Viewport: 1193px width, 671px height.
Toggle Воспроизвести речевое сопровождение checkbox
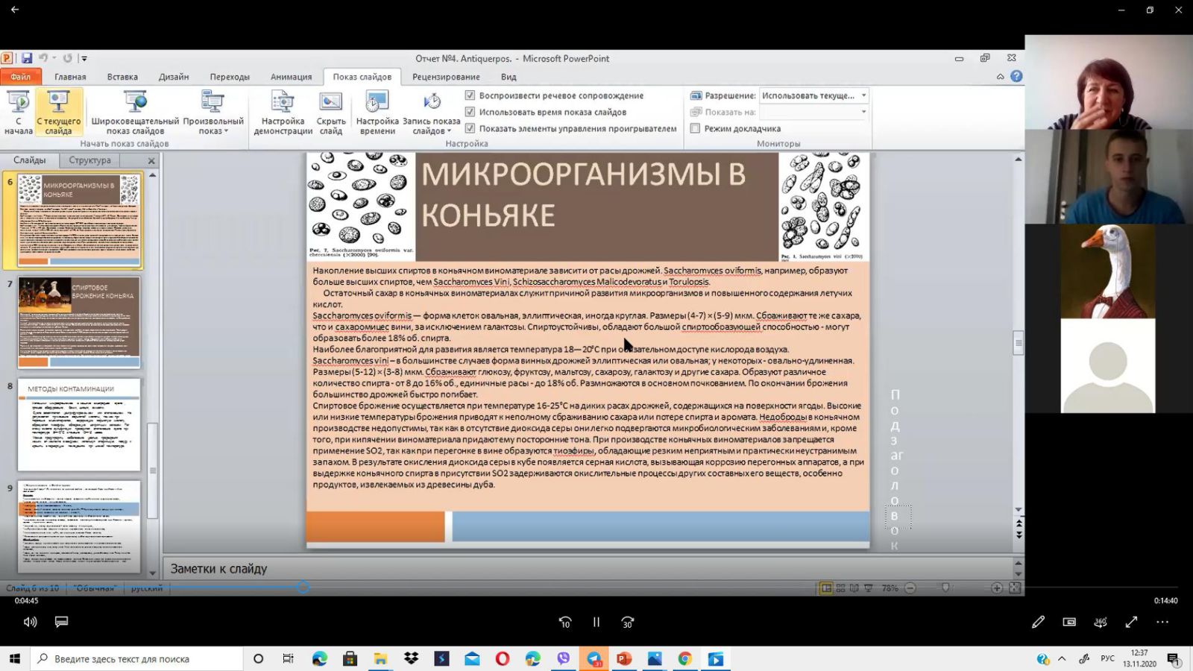[x=470, y=95]
